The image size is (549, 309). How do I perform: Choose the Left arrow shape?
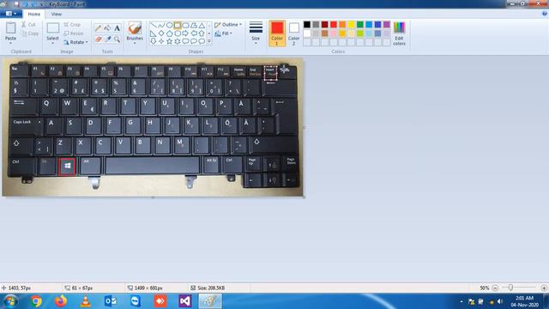coord(194,33)
